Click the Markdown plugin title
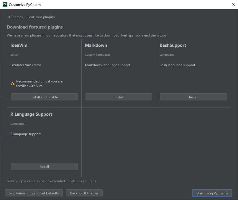Viewport: 238px width, 200px height. (96, 45)
